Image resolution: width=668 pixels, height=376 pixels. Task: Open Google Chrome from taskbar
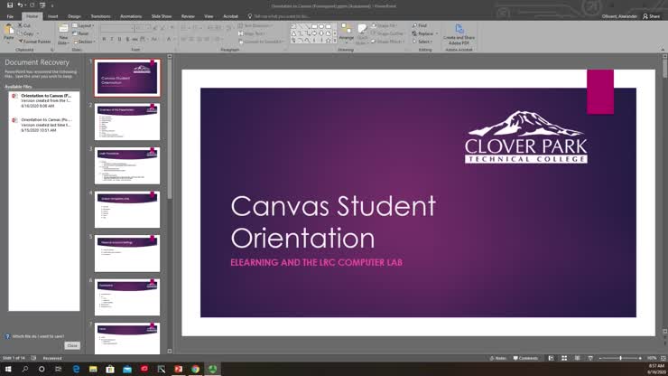coord(195,369)
